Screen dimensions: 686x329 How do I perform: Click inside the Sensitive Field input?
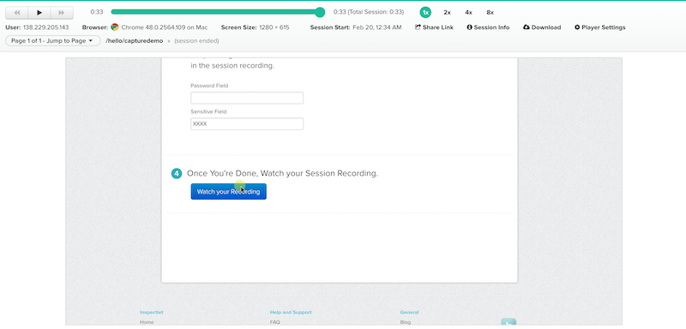coord(247,123)
